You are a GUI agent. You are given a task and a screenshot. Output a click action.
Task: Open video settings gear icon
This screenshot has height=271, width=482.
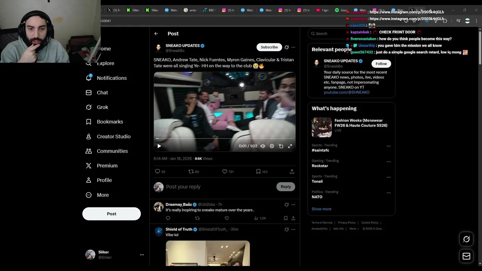(x=272, y=146)
